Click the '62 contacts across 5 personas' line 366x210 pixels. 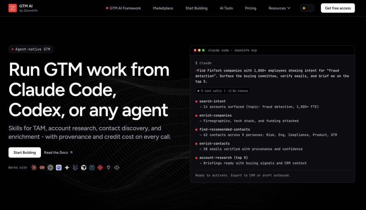click(268, 135)
